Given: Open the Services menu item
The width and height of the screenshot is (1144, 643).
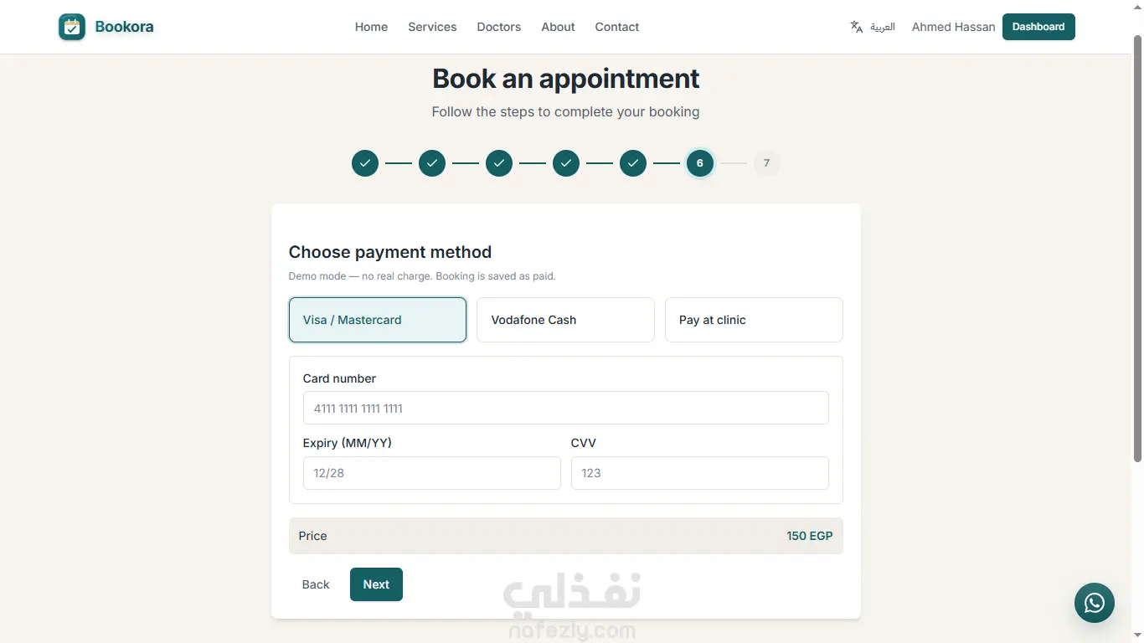Looking at the screenshot, I should pos(432,27).
